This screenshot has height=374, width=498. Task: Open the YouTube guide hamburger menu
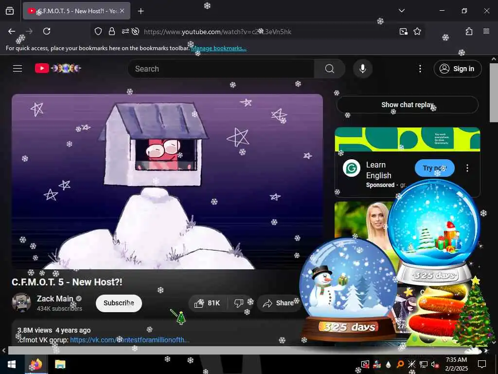18,68
